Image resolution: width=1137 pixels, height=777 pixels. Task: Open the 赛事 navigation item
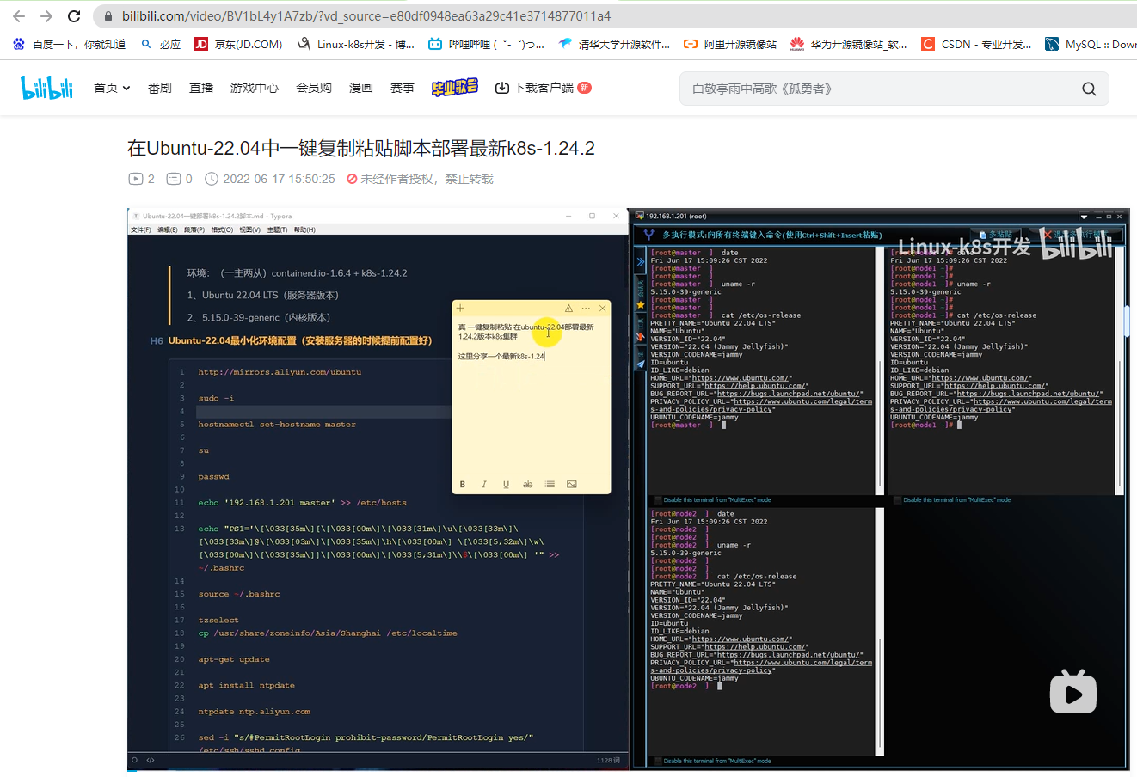pos(403,88)
